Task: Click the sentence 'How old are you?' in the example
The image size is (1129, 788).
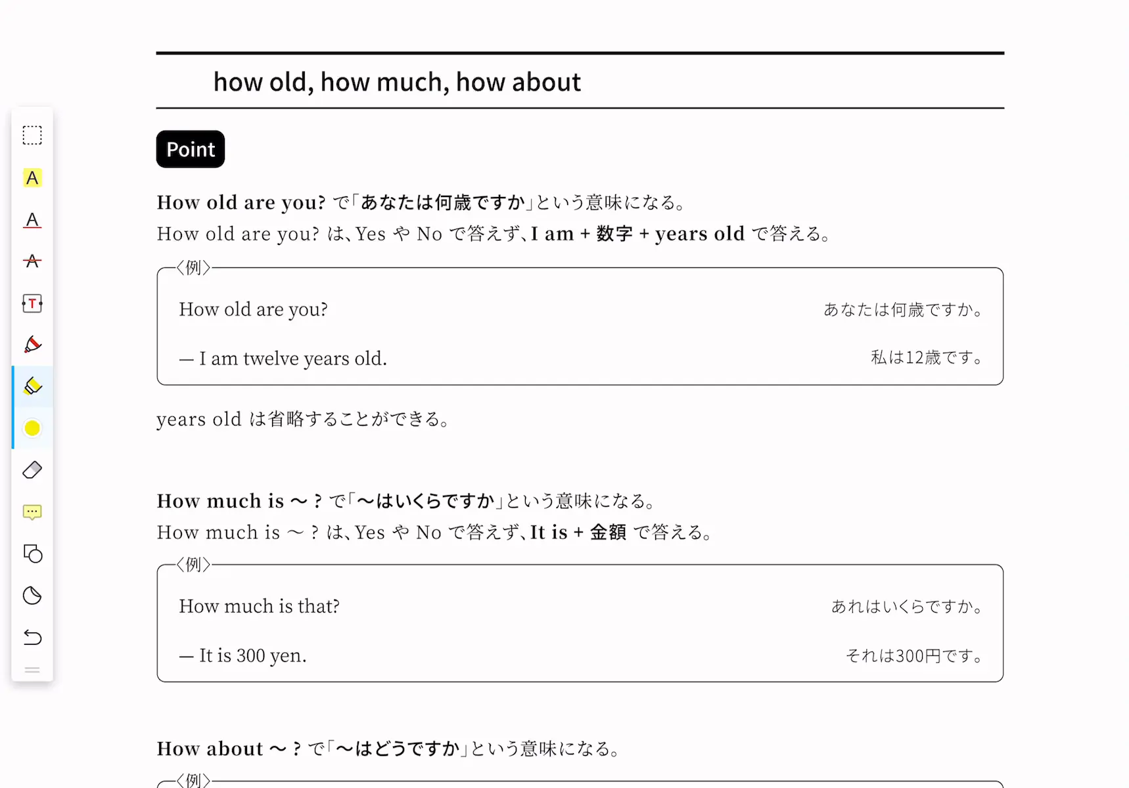Action: coord(253,309)
